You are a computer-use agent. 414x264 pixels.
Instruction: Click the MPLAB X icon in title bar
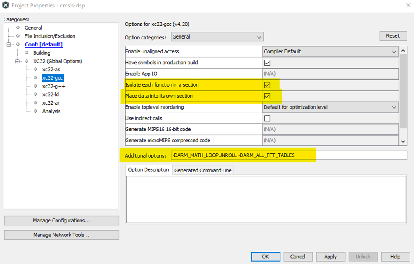(x=6, y=5)
